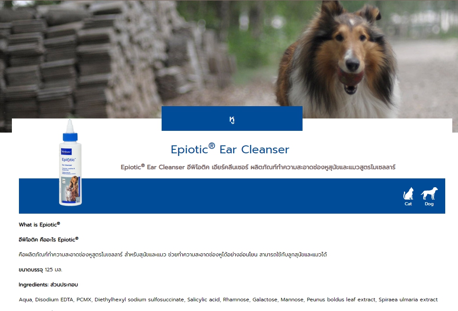Select the What is Epiotic heading
The width and height of the screenshot is (458, 311).
[40, 225]
